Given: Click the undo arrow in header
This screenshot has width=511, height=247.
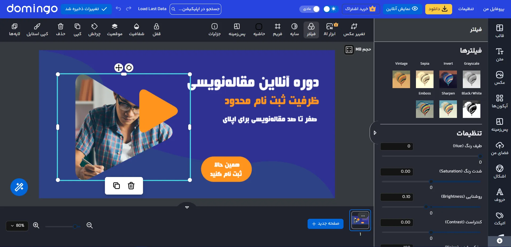Looking at the screenshot, I should (118, 9).
